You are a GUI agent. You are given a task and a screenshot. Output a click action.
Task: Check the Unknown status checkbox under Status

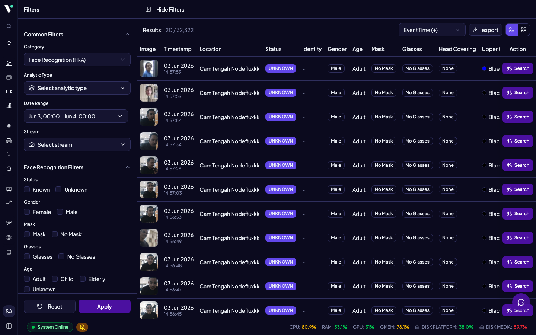pos(58,189)
